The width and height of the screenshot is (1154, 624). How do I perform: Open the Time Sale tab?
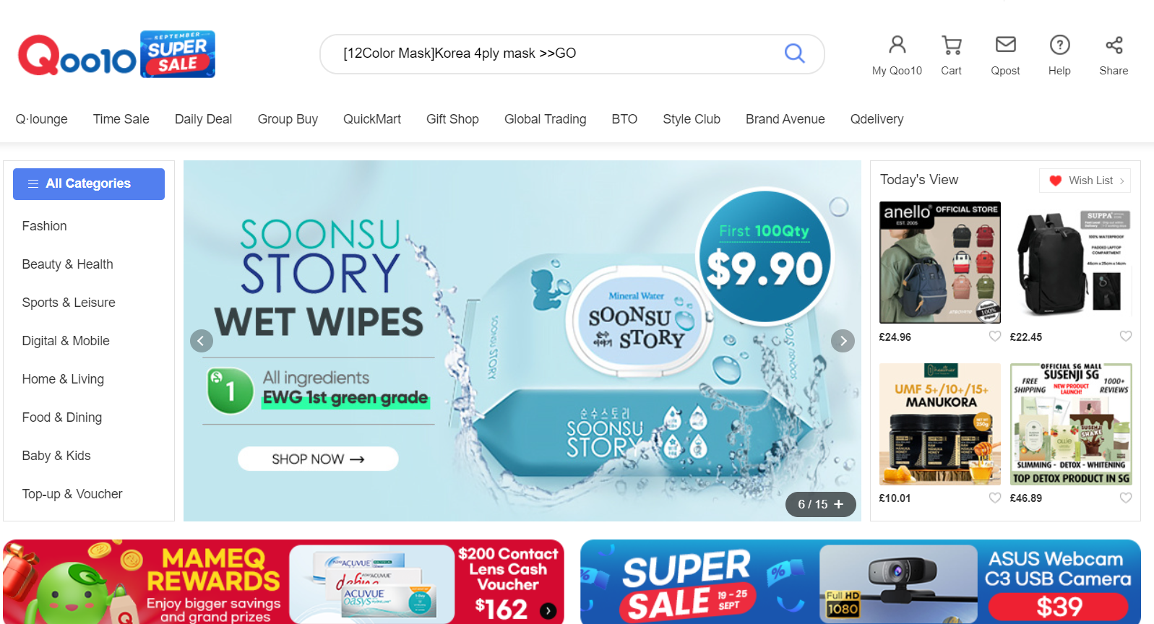click(x=121, y=119)
